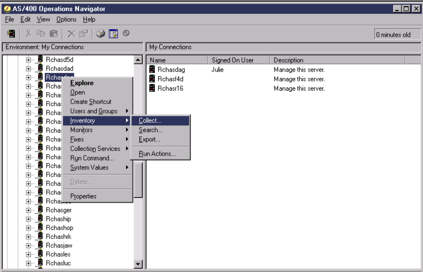The height and width of the screenshot is (272, 423).
Task: Choose Run Actions... in Inventory submenu
Action: [160, 154]
